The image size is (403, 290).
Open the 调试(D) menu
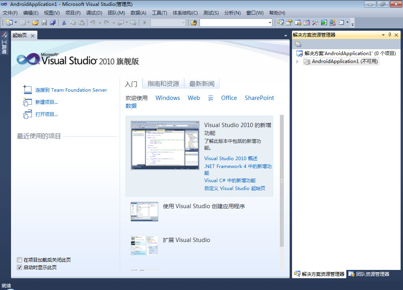(x=94, y=13)
